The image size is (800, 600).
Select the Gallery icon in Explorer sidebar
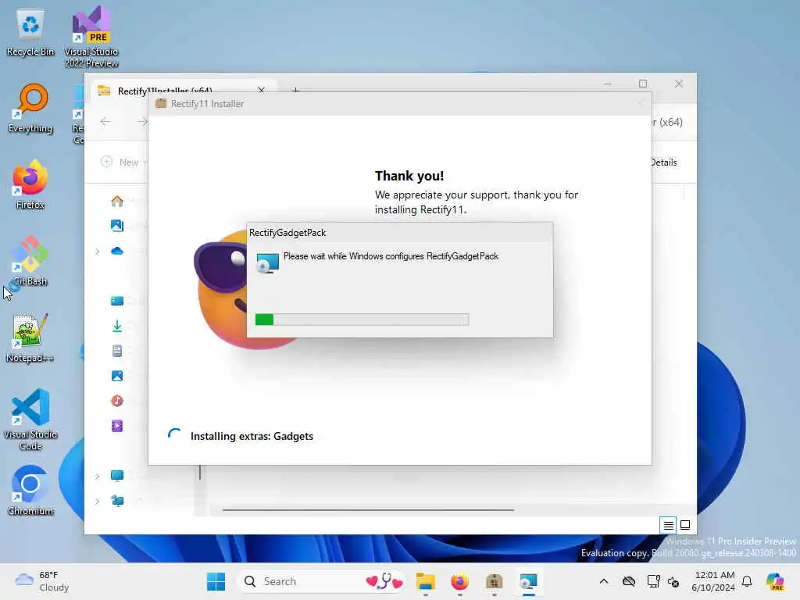tap(117, 226)
